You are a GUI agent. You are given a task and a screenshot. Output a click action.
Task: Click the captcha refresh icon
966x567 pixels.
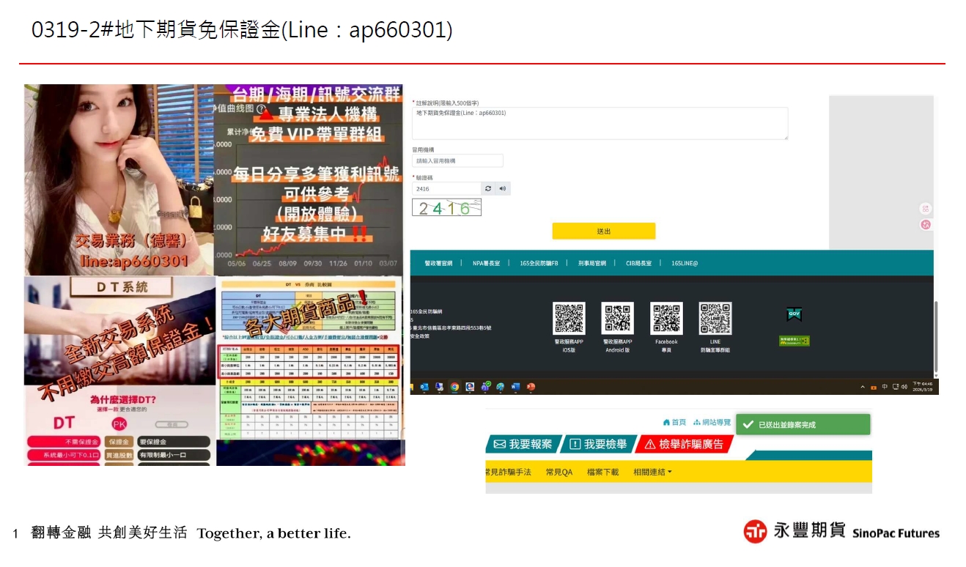click(x=488, y=189)
